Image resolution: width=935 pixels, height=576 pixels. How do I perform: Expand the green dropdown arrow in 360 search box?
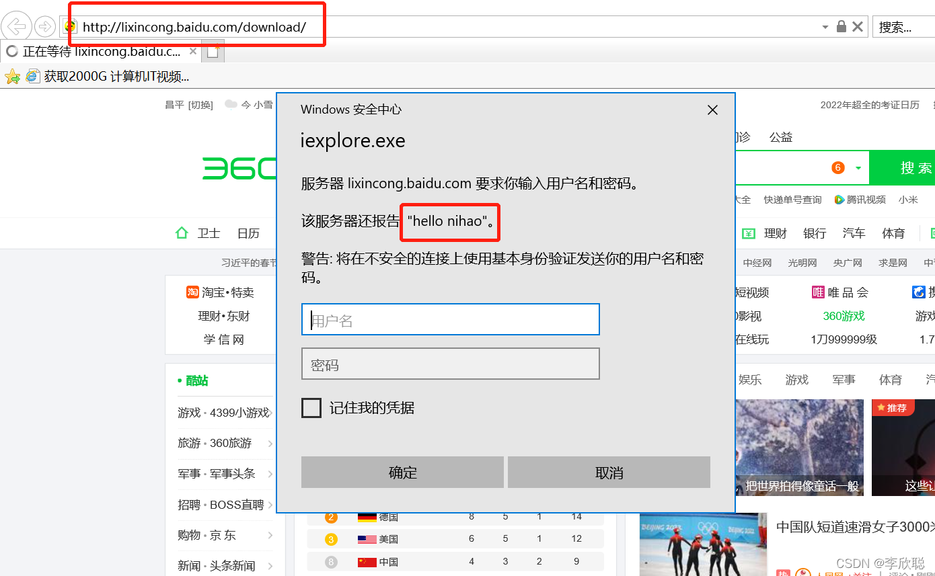(x=858, y=168)
